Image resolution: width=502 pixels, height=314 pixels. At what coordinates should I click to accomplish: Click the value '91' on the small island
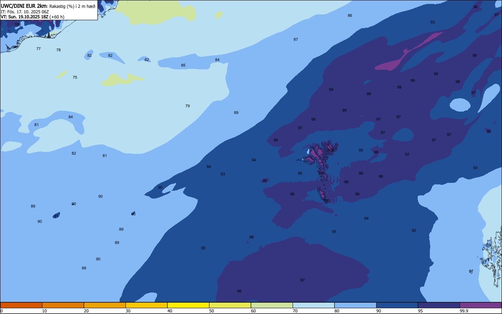(x=56, y=216)
